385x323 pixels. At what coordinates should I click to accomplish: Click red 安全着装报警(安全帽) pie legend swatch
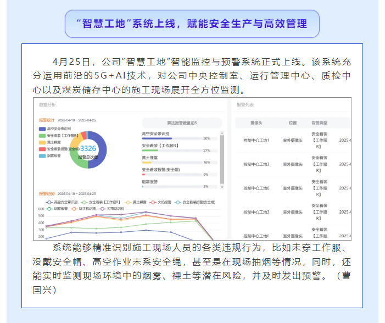coord(42,149)
